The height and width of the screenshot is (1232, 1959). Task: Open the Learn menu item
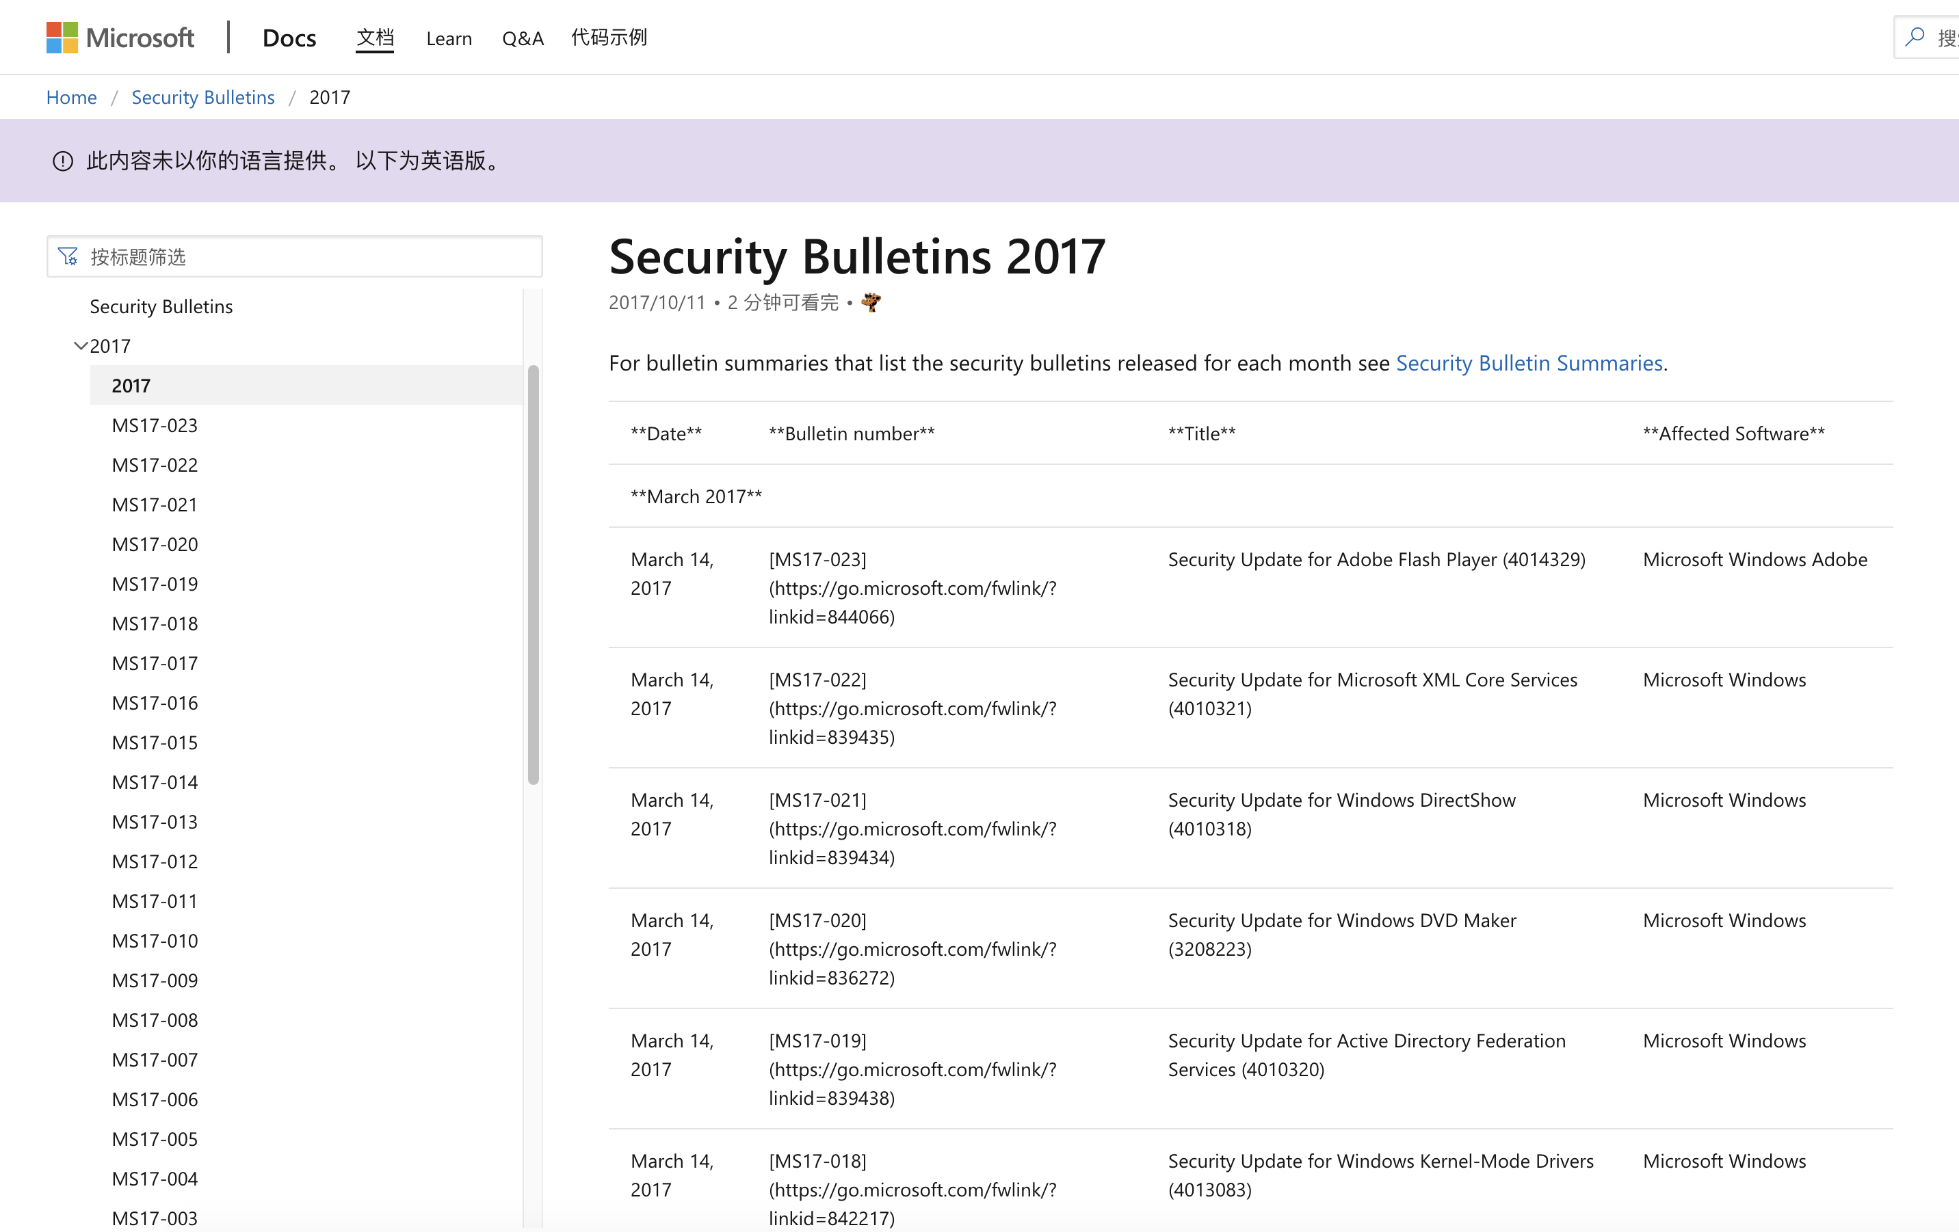point(448,38)
